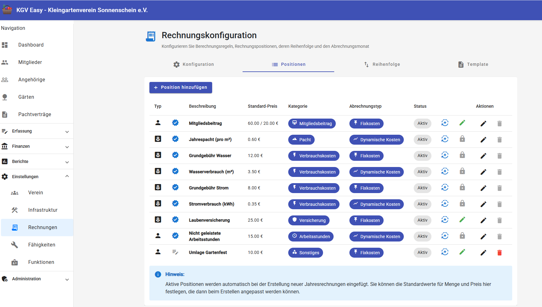Open Verein settings in the sidebar
Viewport: 542px width, 307px height.
(37, 193)
